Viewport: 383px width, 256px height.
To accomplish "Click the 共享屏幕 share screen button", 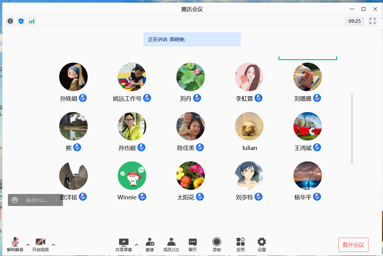I will 124,245.
